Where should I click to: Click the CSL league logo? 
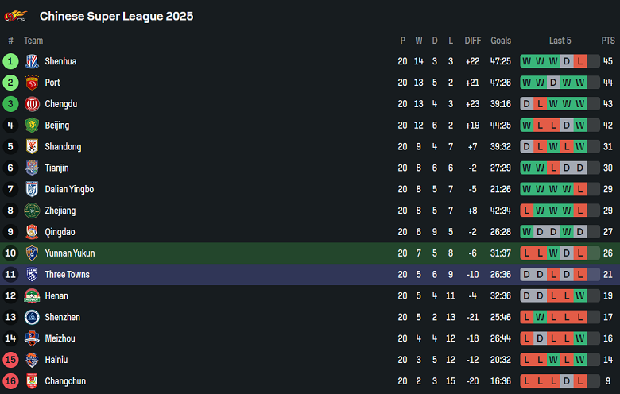(x=16, y=16)
